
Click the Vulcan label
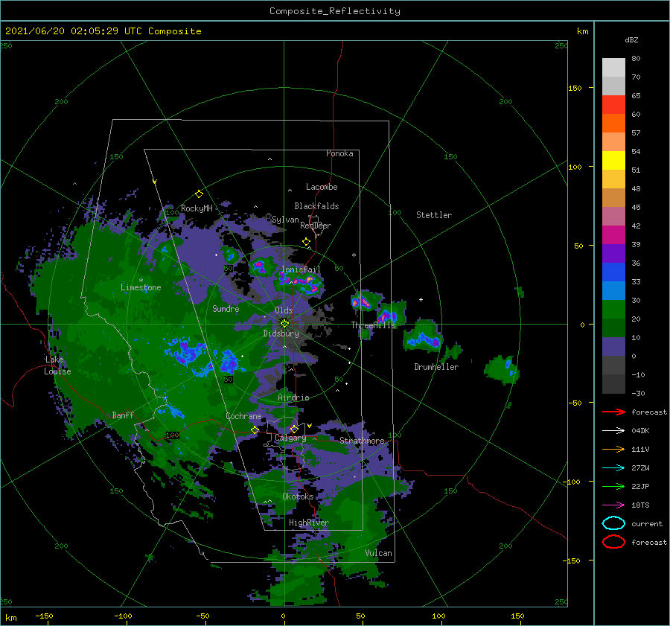click(x=379, y=553)
